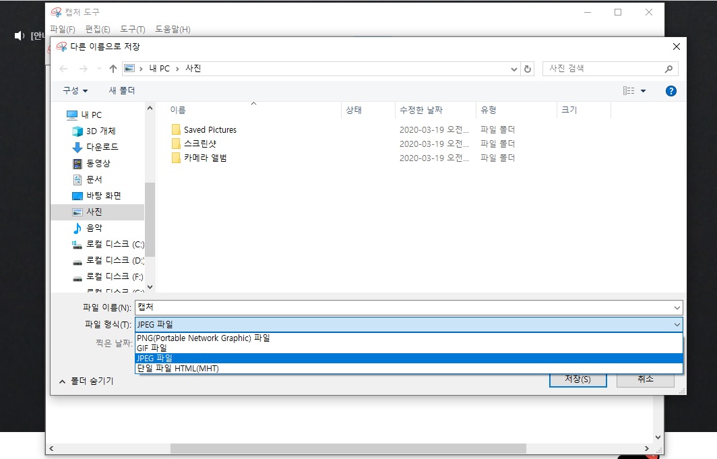Expand the address bar history dropdown
Viewport: 717px width, 459px height.
514,69
